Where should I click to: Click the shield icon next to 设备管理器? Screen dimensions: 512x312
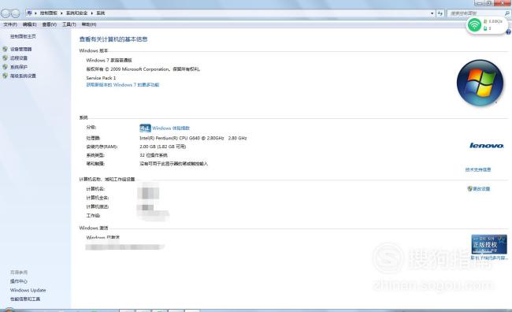5,49
